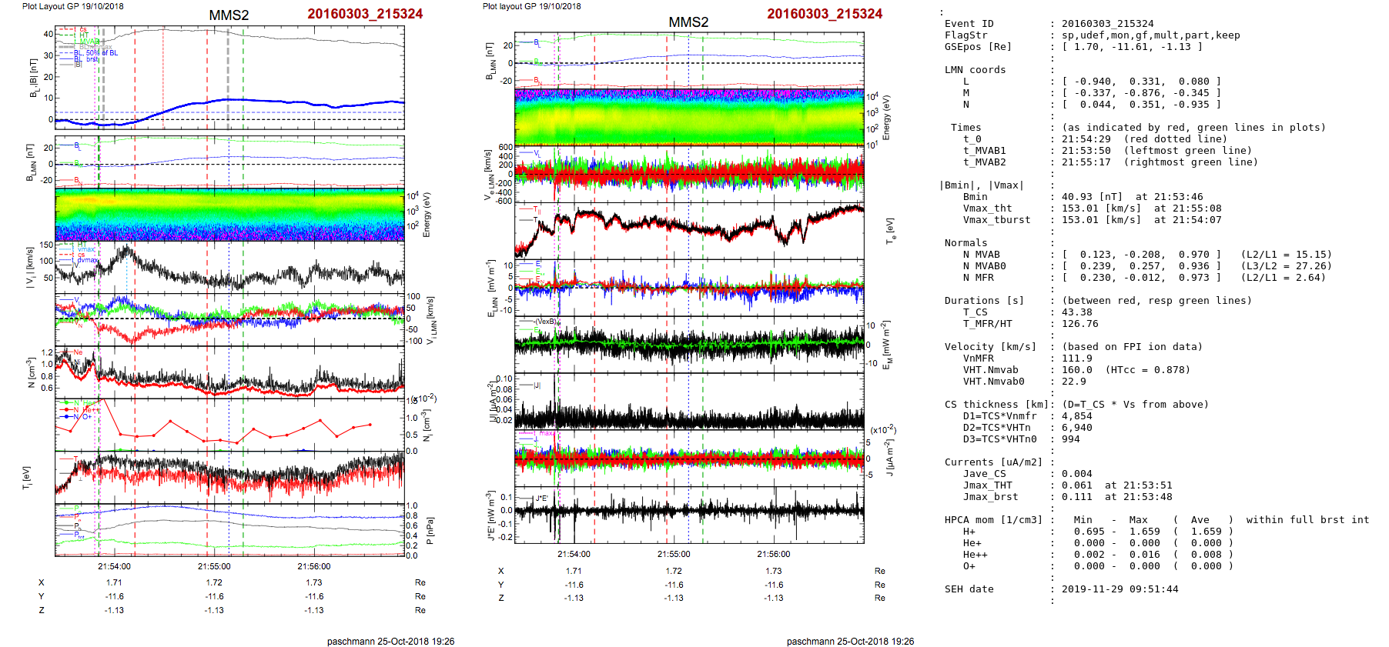Click electron temperature Te panel in right plot
Screen dimensions: 1389x647
click(x=688, y=229)
